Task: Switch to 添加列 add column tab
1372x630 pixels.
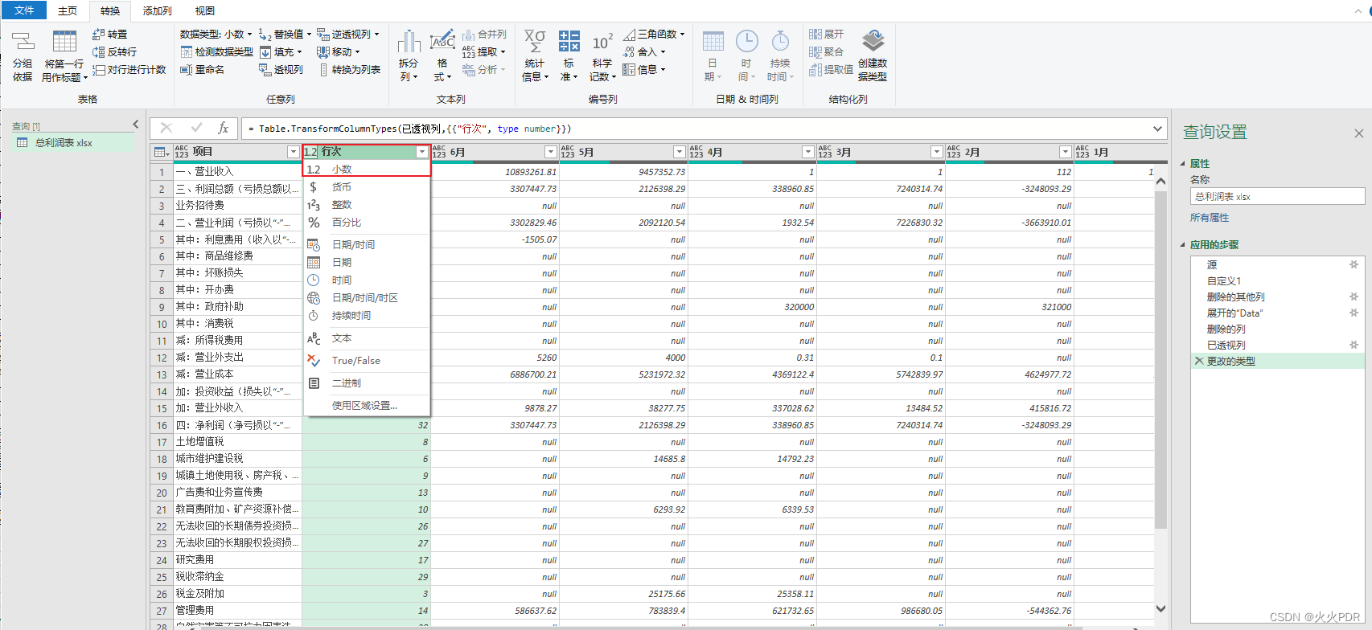Action: tap(157, 10)
